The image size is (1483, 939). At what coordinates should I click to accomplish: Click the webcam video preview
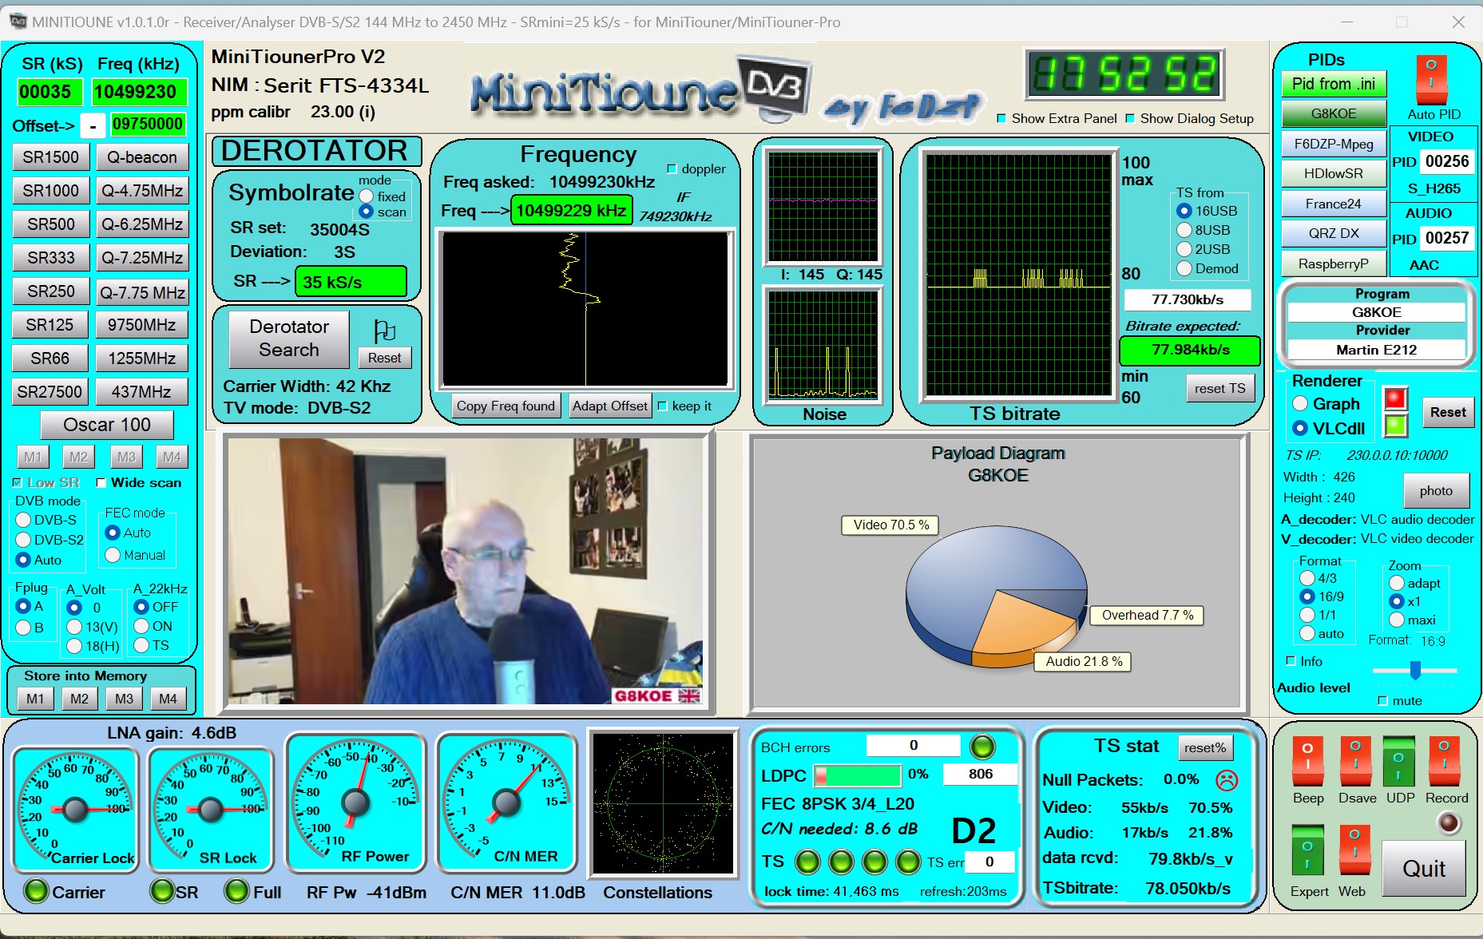coord(466,572)
